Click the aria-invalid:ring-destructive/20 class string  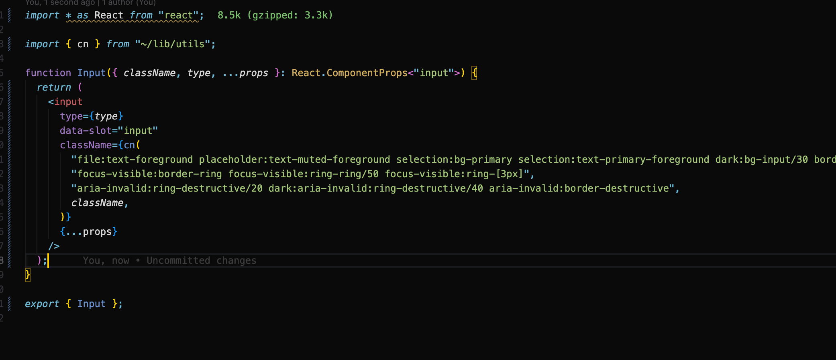pos(167,188)
